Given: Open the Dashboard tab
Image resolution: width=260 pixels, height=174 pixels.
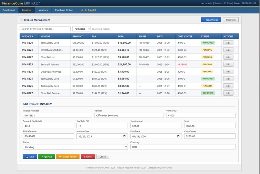Looking at the screenshot, I should pyautogui.click(x=9, y=10).
